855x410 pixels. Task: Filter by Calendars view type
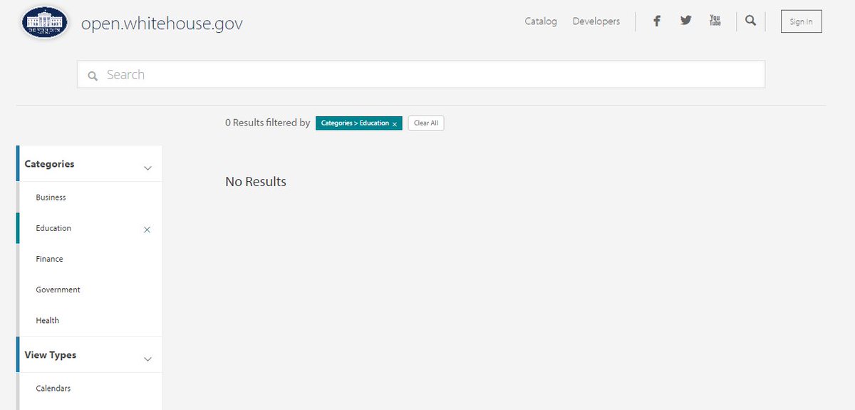point(53,389)
